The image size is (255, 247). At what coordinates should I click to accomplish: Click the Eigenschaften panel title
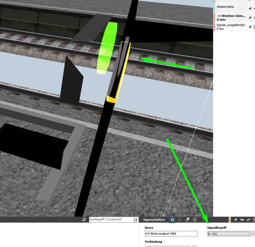point(154,220)
